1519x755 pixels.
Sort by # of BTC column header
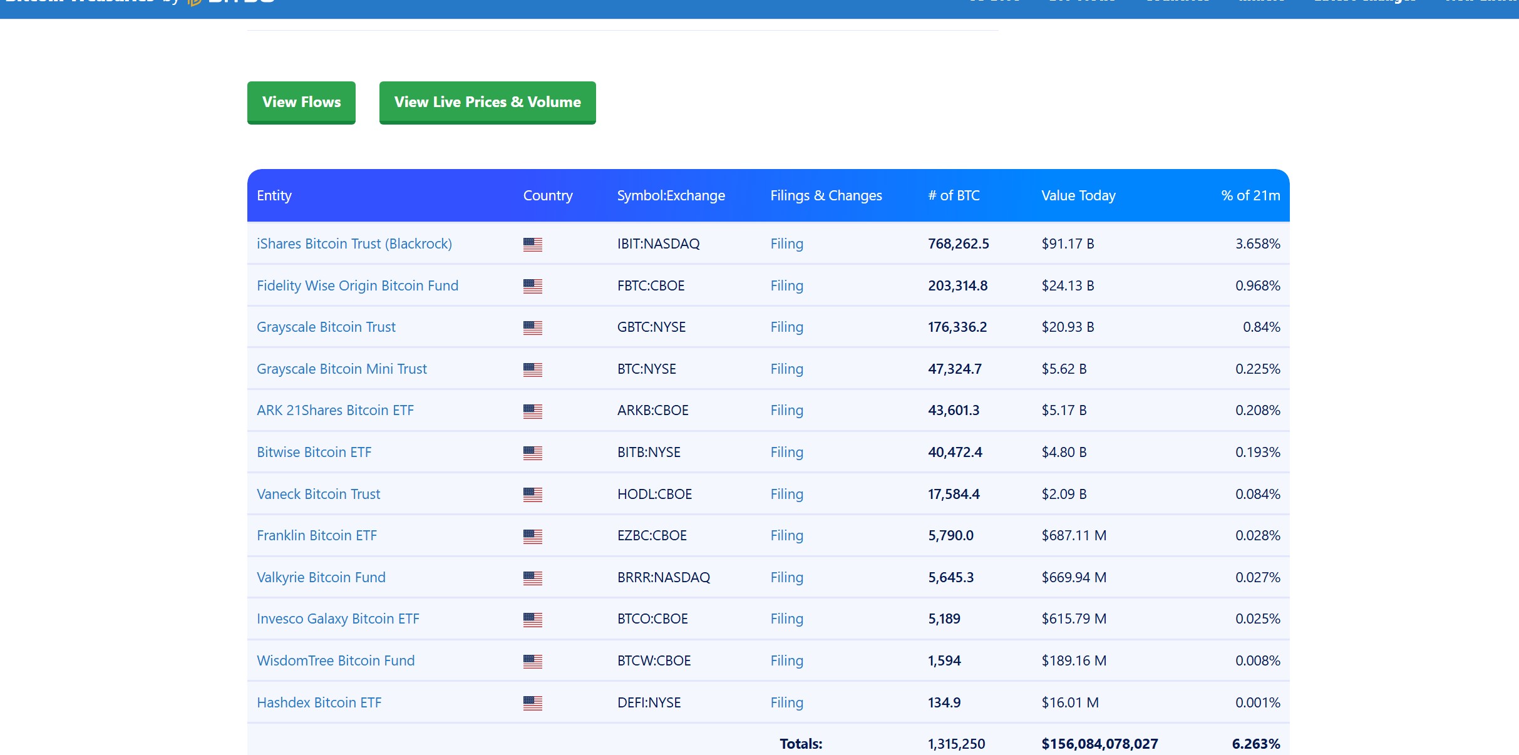point(954,195)
